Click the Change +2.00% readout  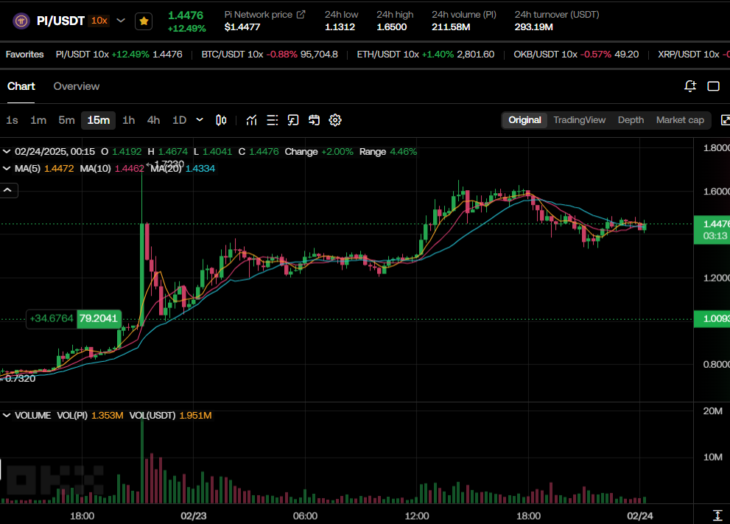(319, 151)
